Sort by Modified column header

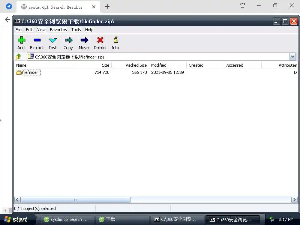click(x=168, y=65)
